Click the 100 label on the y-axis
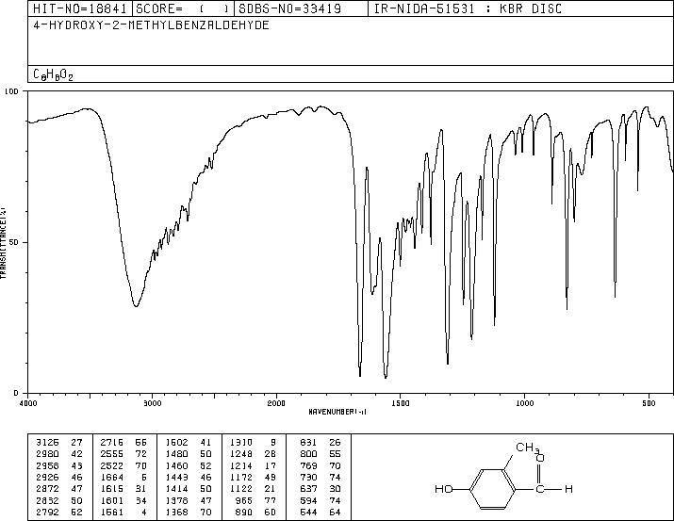Viewport: 674px width, 521px height. tap(11, 91)
